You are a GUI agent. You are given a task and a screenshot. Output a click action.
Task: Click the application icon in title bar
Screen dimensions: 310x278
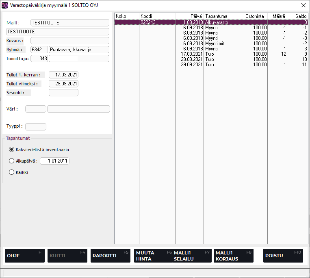tap(6, 5)
